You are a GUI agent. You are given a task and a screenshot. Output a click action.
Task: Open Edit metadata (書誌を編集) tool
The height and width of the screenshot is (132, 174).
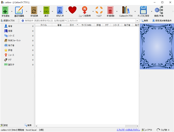19,11
